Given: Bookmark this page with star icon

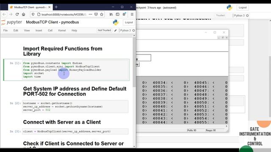Looking at the screenshot, I should (x=102, y=14).
